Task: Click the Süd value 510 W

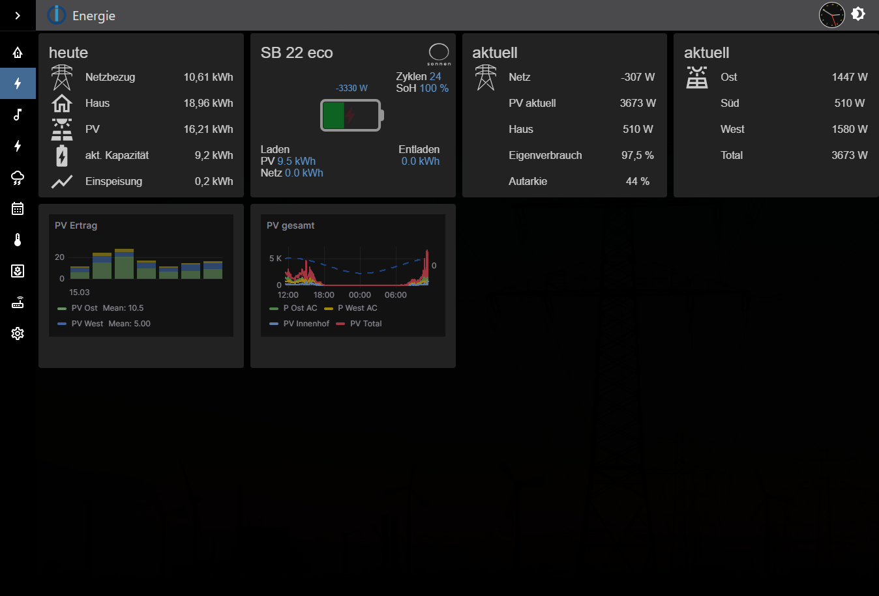Action: point(850,103)
